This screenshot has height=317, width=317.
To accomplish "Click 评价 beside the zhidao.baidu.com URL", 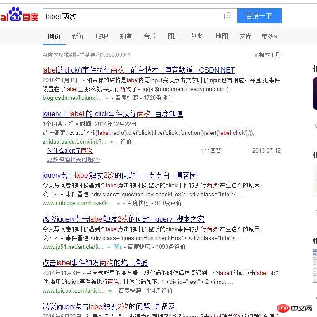I will pos(126,142).
